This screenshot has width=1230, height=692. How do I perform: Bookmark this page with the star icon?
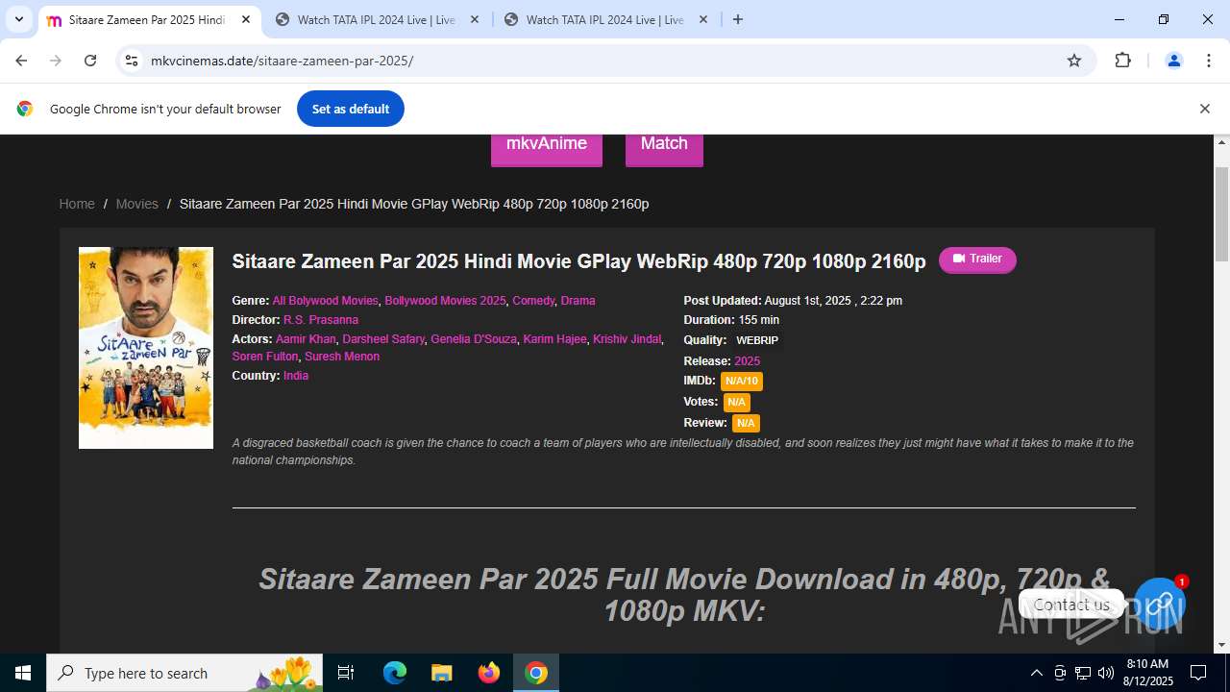point(1074,61)
